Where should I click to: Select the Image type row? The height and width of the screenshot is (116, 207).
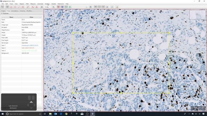pos(21,25)
